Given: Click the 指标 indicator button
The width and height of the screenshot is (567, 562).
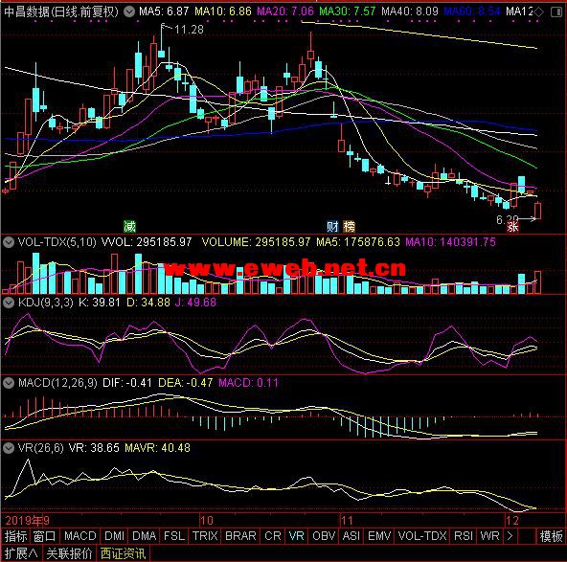Looking at the screenshot, I should (x=16, y=536).
